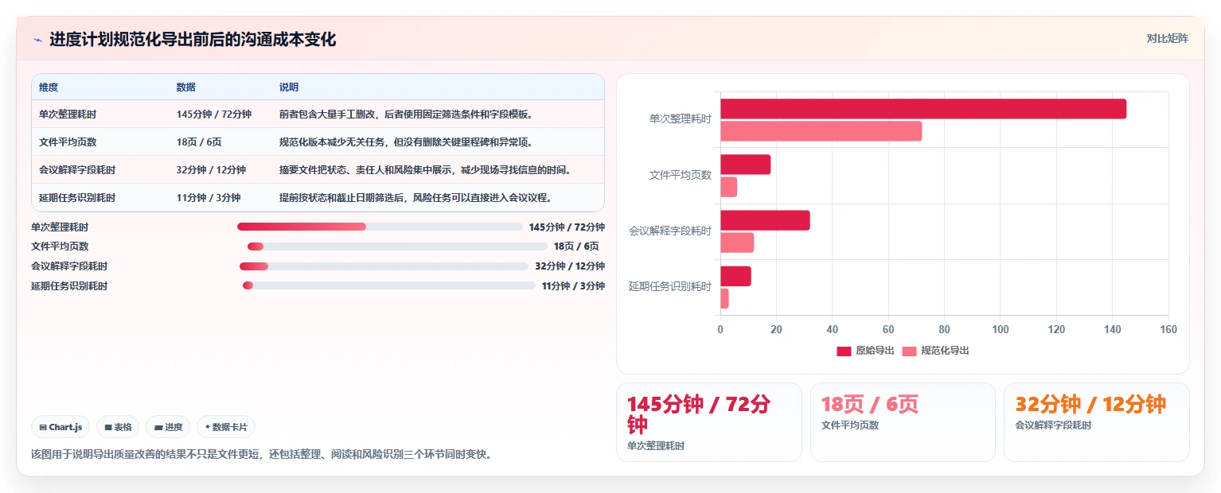Click the light pink 文件平均页数 chart bar
Image resolution: width=1221 pixels, height=493 pixels.
(x=729, y=187)
